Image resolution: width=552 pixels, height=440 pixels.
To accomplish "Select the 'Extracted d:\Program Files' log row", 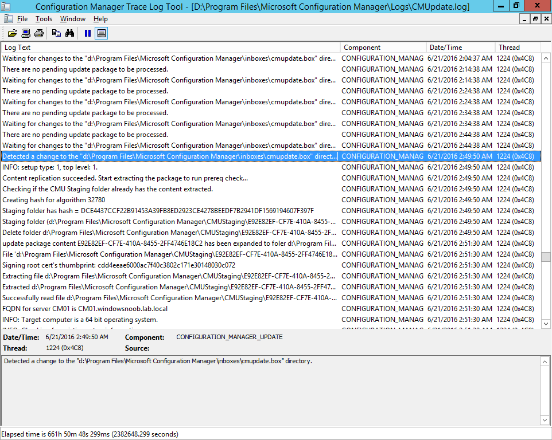I will point(271,287).
